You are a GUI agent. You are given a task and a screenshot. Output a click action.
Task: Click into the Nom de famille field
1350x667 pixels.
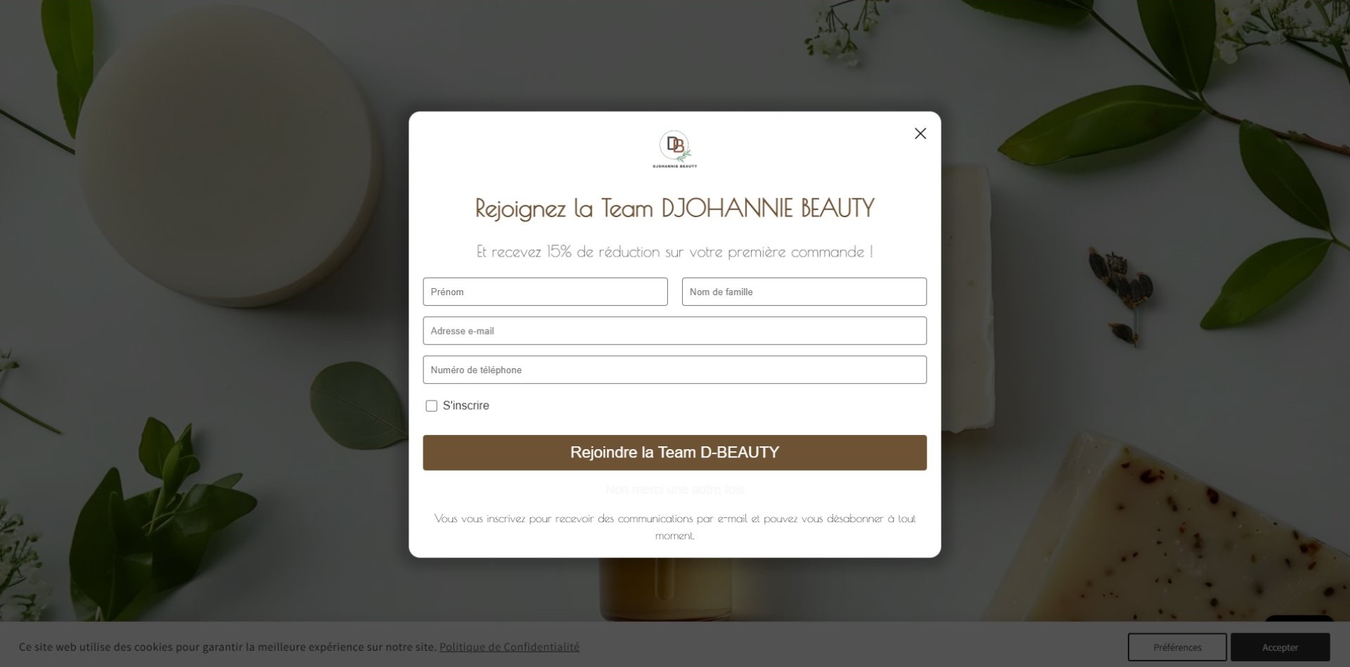click(x=804, y=292)
